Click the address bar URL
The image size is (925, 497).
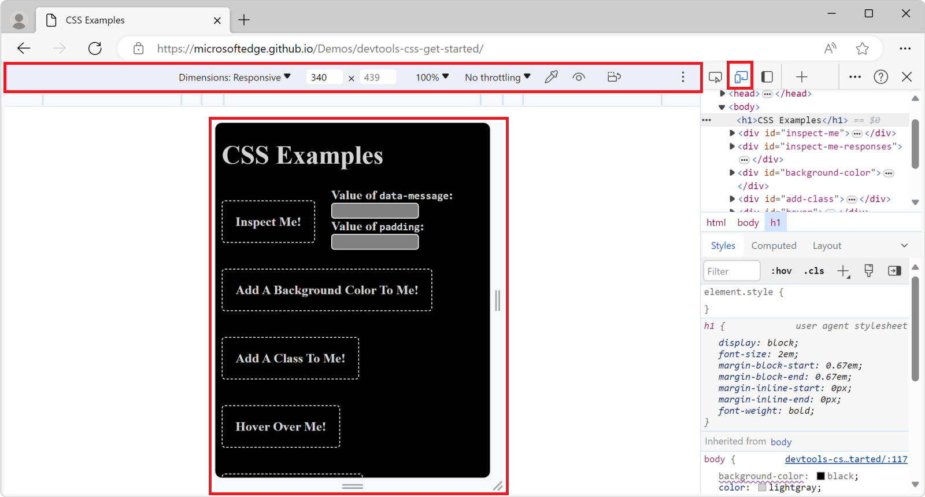tap(320, 49)
